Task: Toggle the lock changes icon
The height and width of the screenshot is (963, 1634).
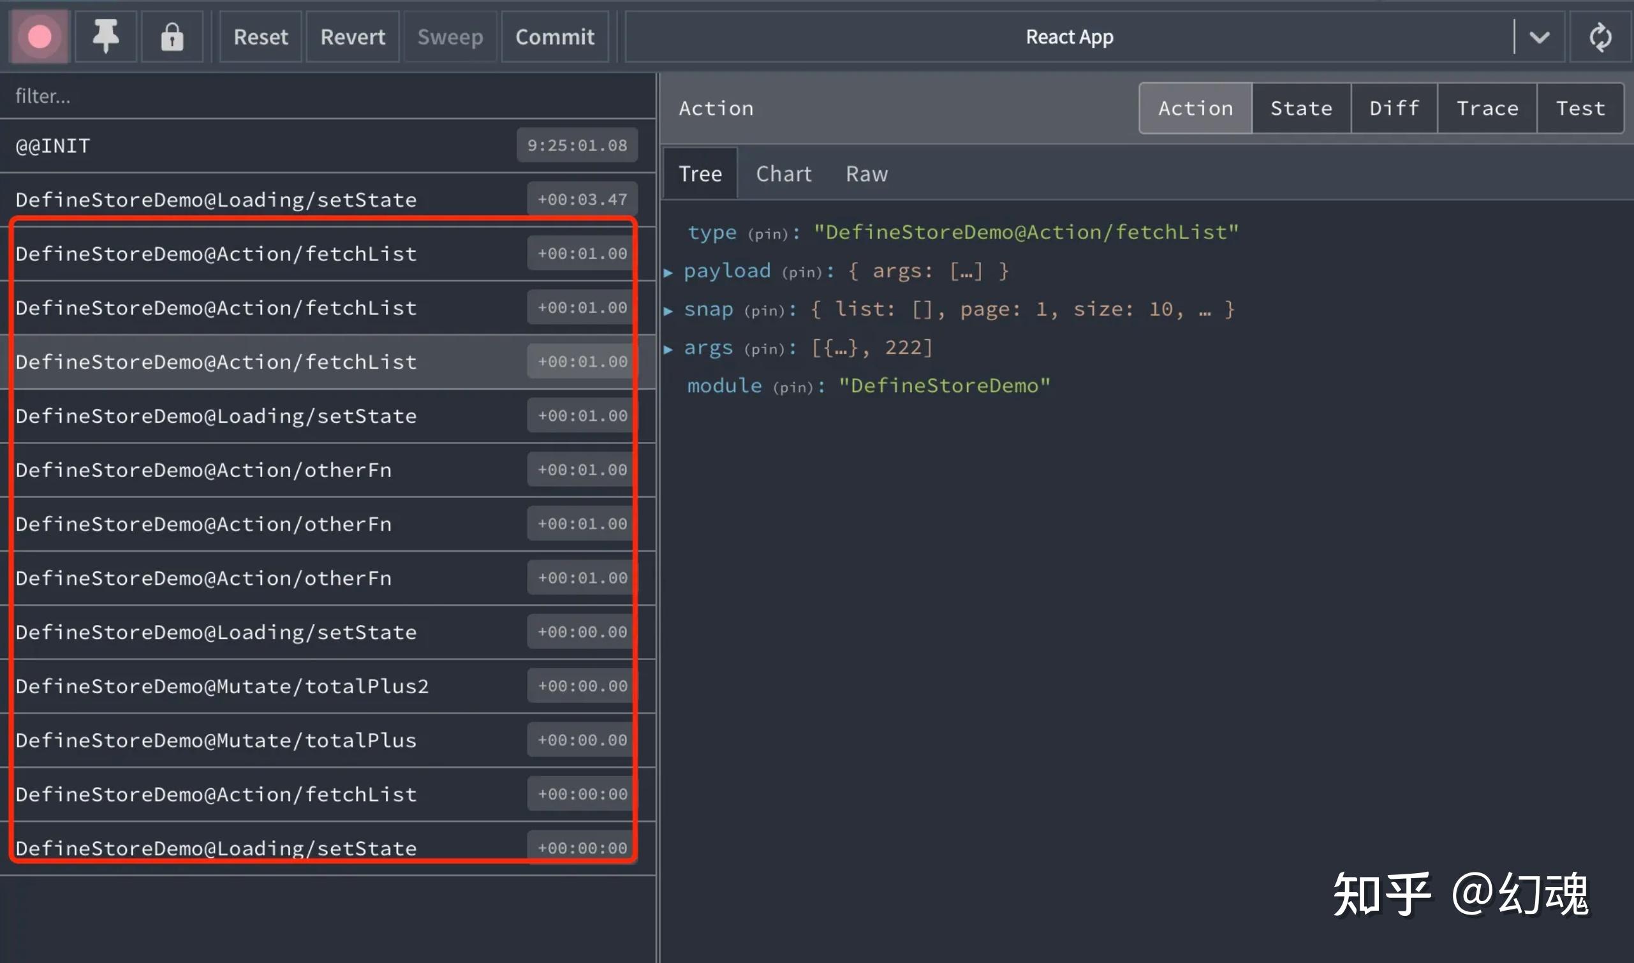Action: point(172,37)
